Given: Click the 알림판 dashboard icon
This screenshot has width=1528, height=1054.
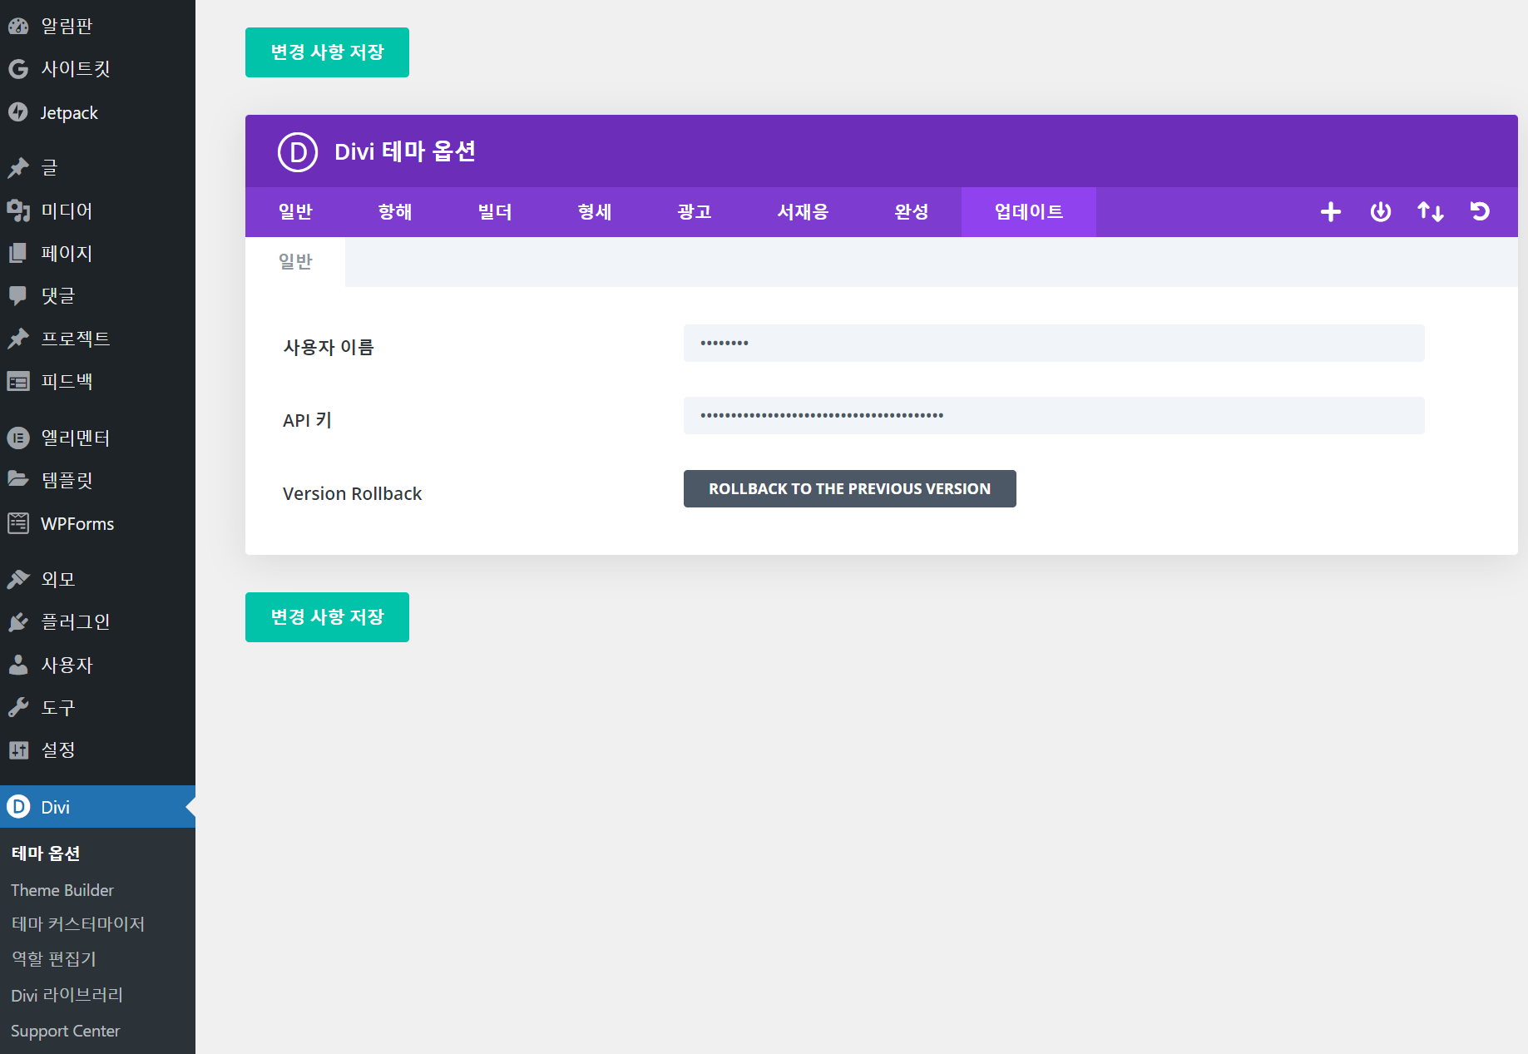Looking at the screenshot, I should pyautogui.click(x=18, y=26).
